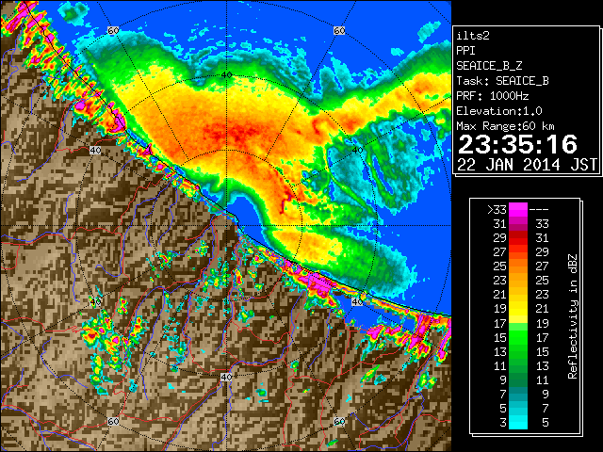Pick the dark red 29–31 dBZ legend swatch
The image size is (603, 452).
click(518, 238)
